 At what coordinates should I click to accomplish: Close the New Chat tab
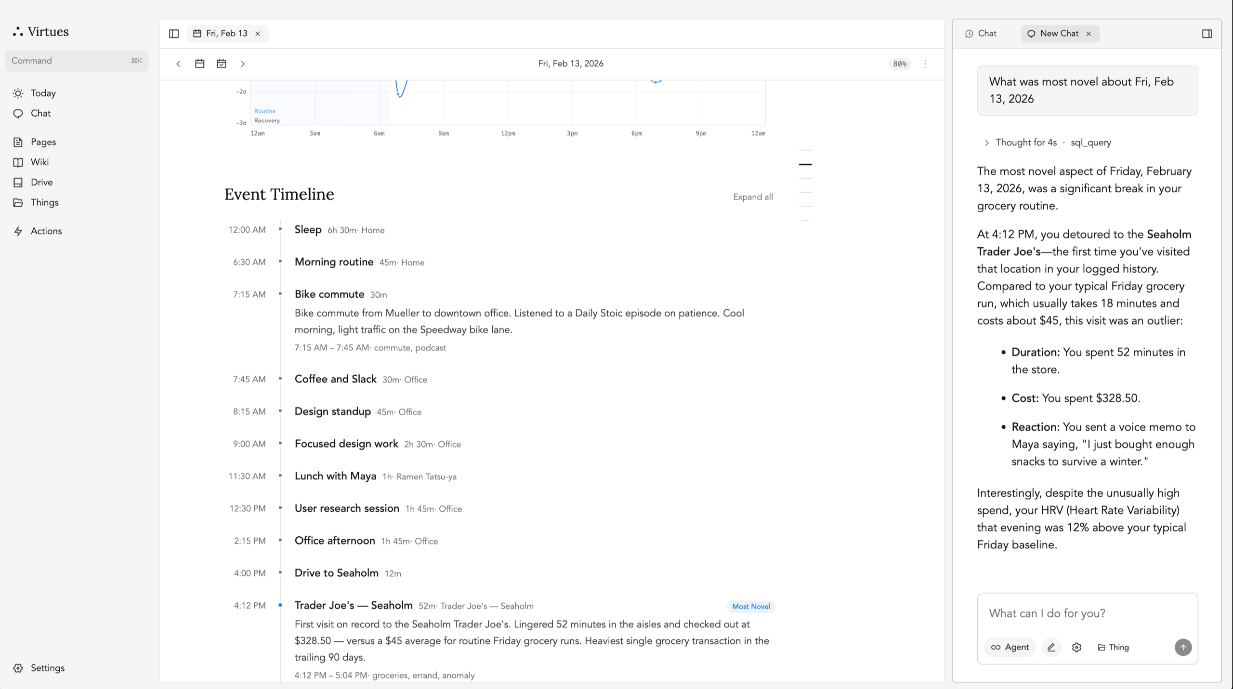pyautogui.click(x=1089, y=34)
